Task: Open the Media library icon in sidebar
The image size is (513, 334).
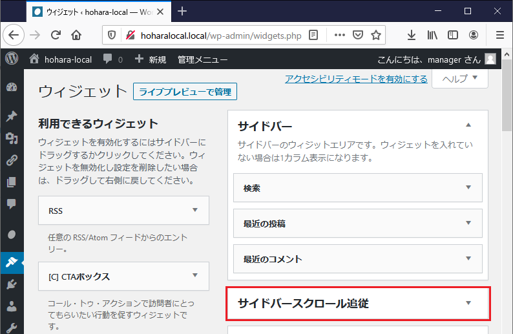Action: [11, 138]
